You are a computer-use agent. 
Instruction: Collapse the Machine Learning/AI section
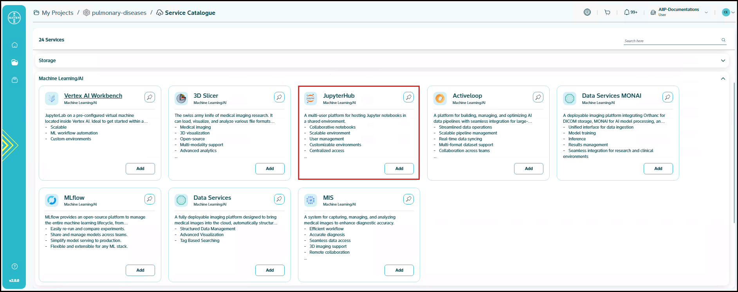tap(723, 79)
